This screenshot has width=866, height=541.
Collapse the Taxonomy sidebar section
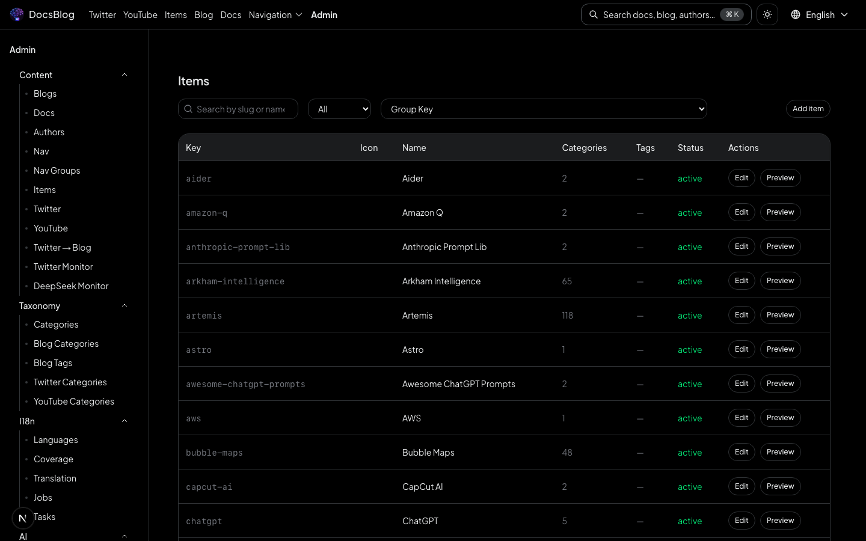124,306
